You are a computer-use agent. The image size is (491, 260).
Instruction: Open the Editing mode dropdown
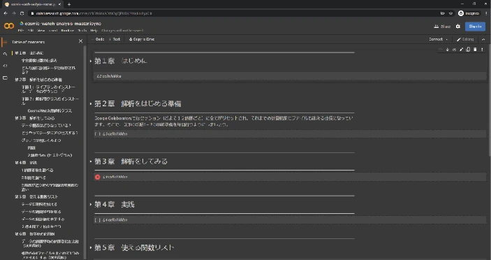(x=465, y=39)
